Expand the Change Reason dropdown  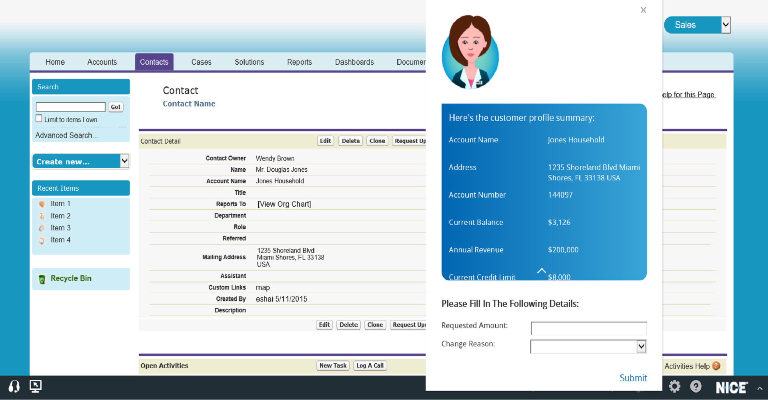641,346
